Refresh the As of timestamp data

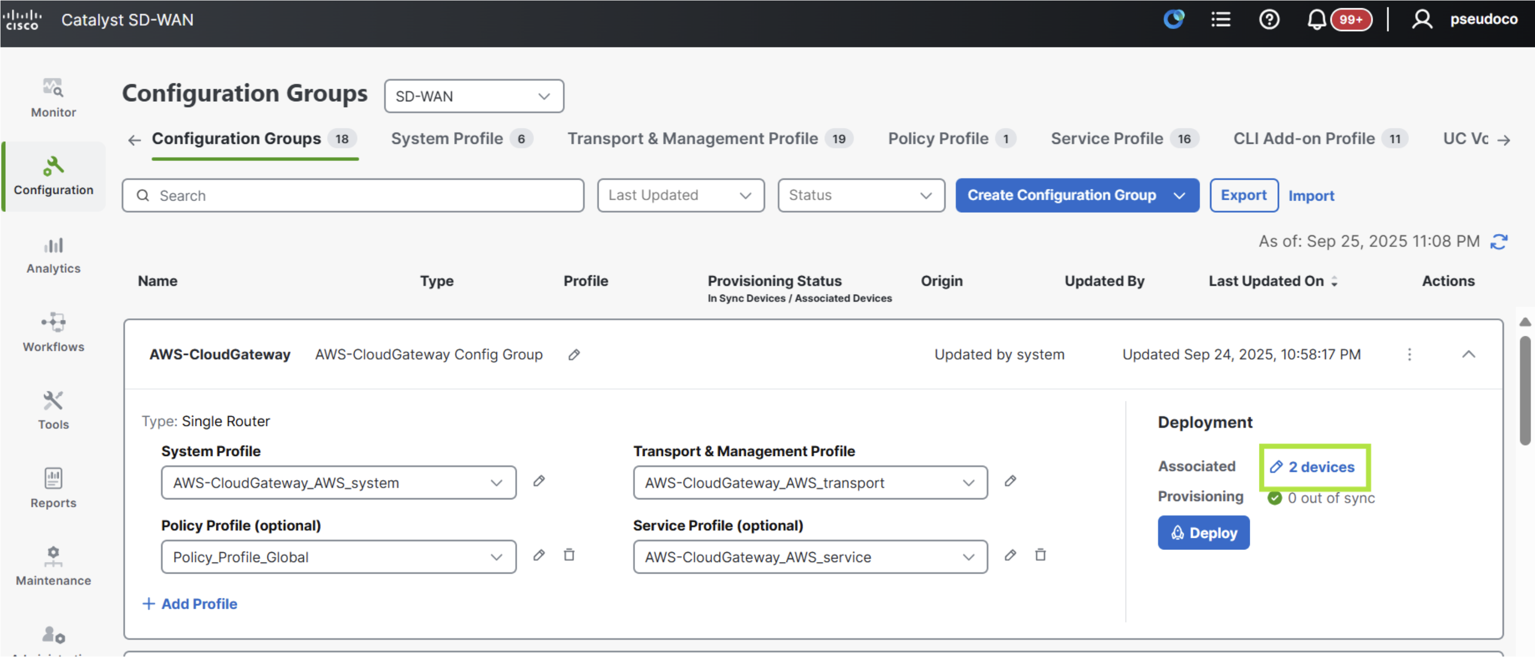pos(1499,242)
